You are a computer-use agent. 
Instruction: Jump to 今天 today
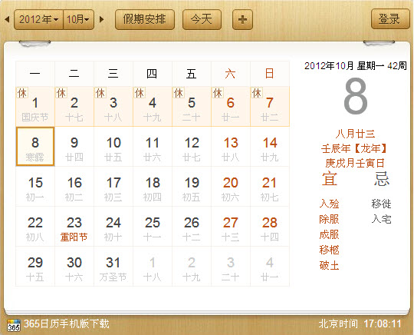[x=202, y=19]
